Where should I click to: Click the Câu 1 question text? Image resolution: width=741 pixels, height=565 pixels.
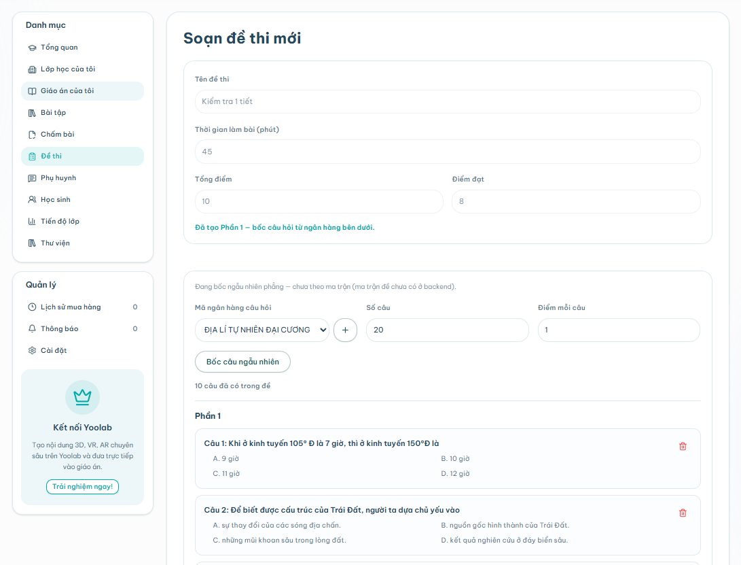321,443
